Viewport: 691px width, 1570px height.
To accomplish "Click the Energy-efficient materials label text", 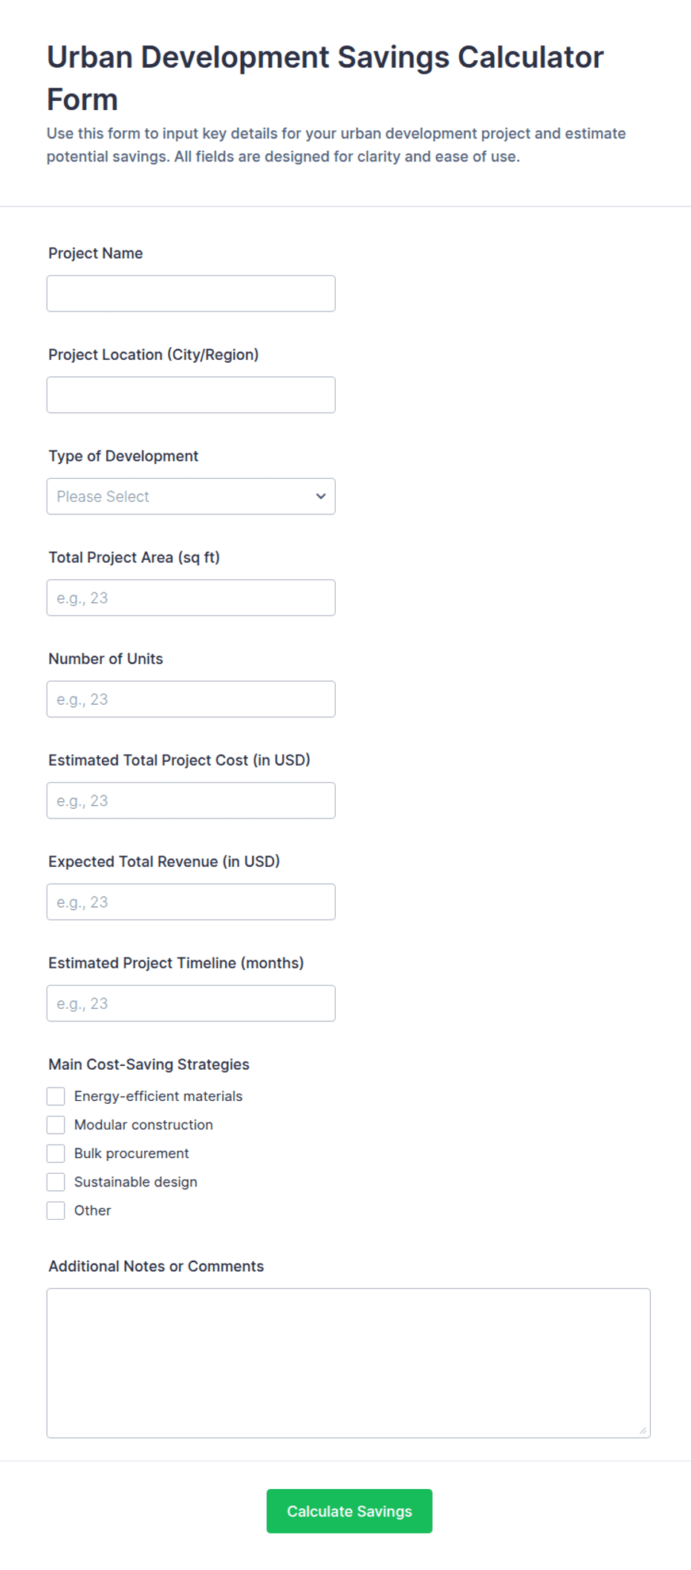I will 158,1096.
